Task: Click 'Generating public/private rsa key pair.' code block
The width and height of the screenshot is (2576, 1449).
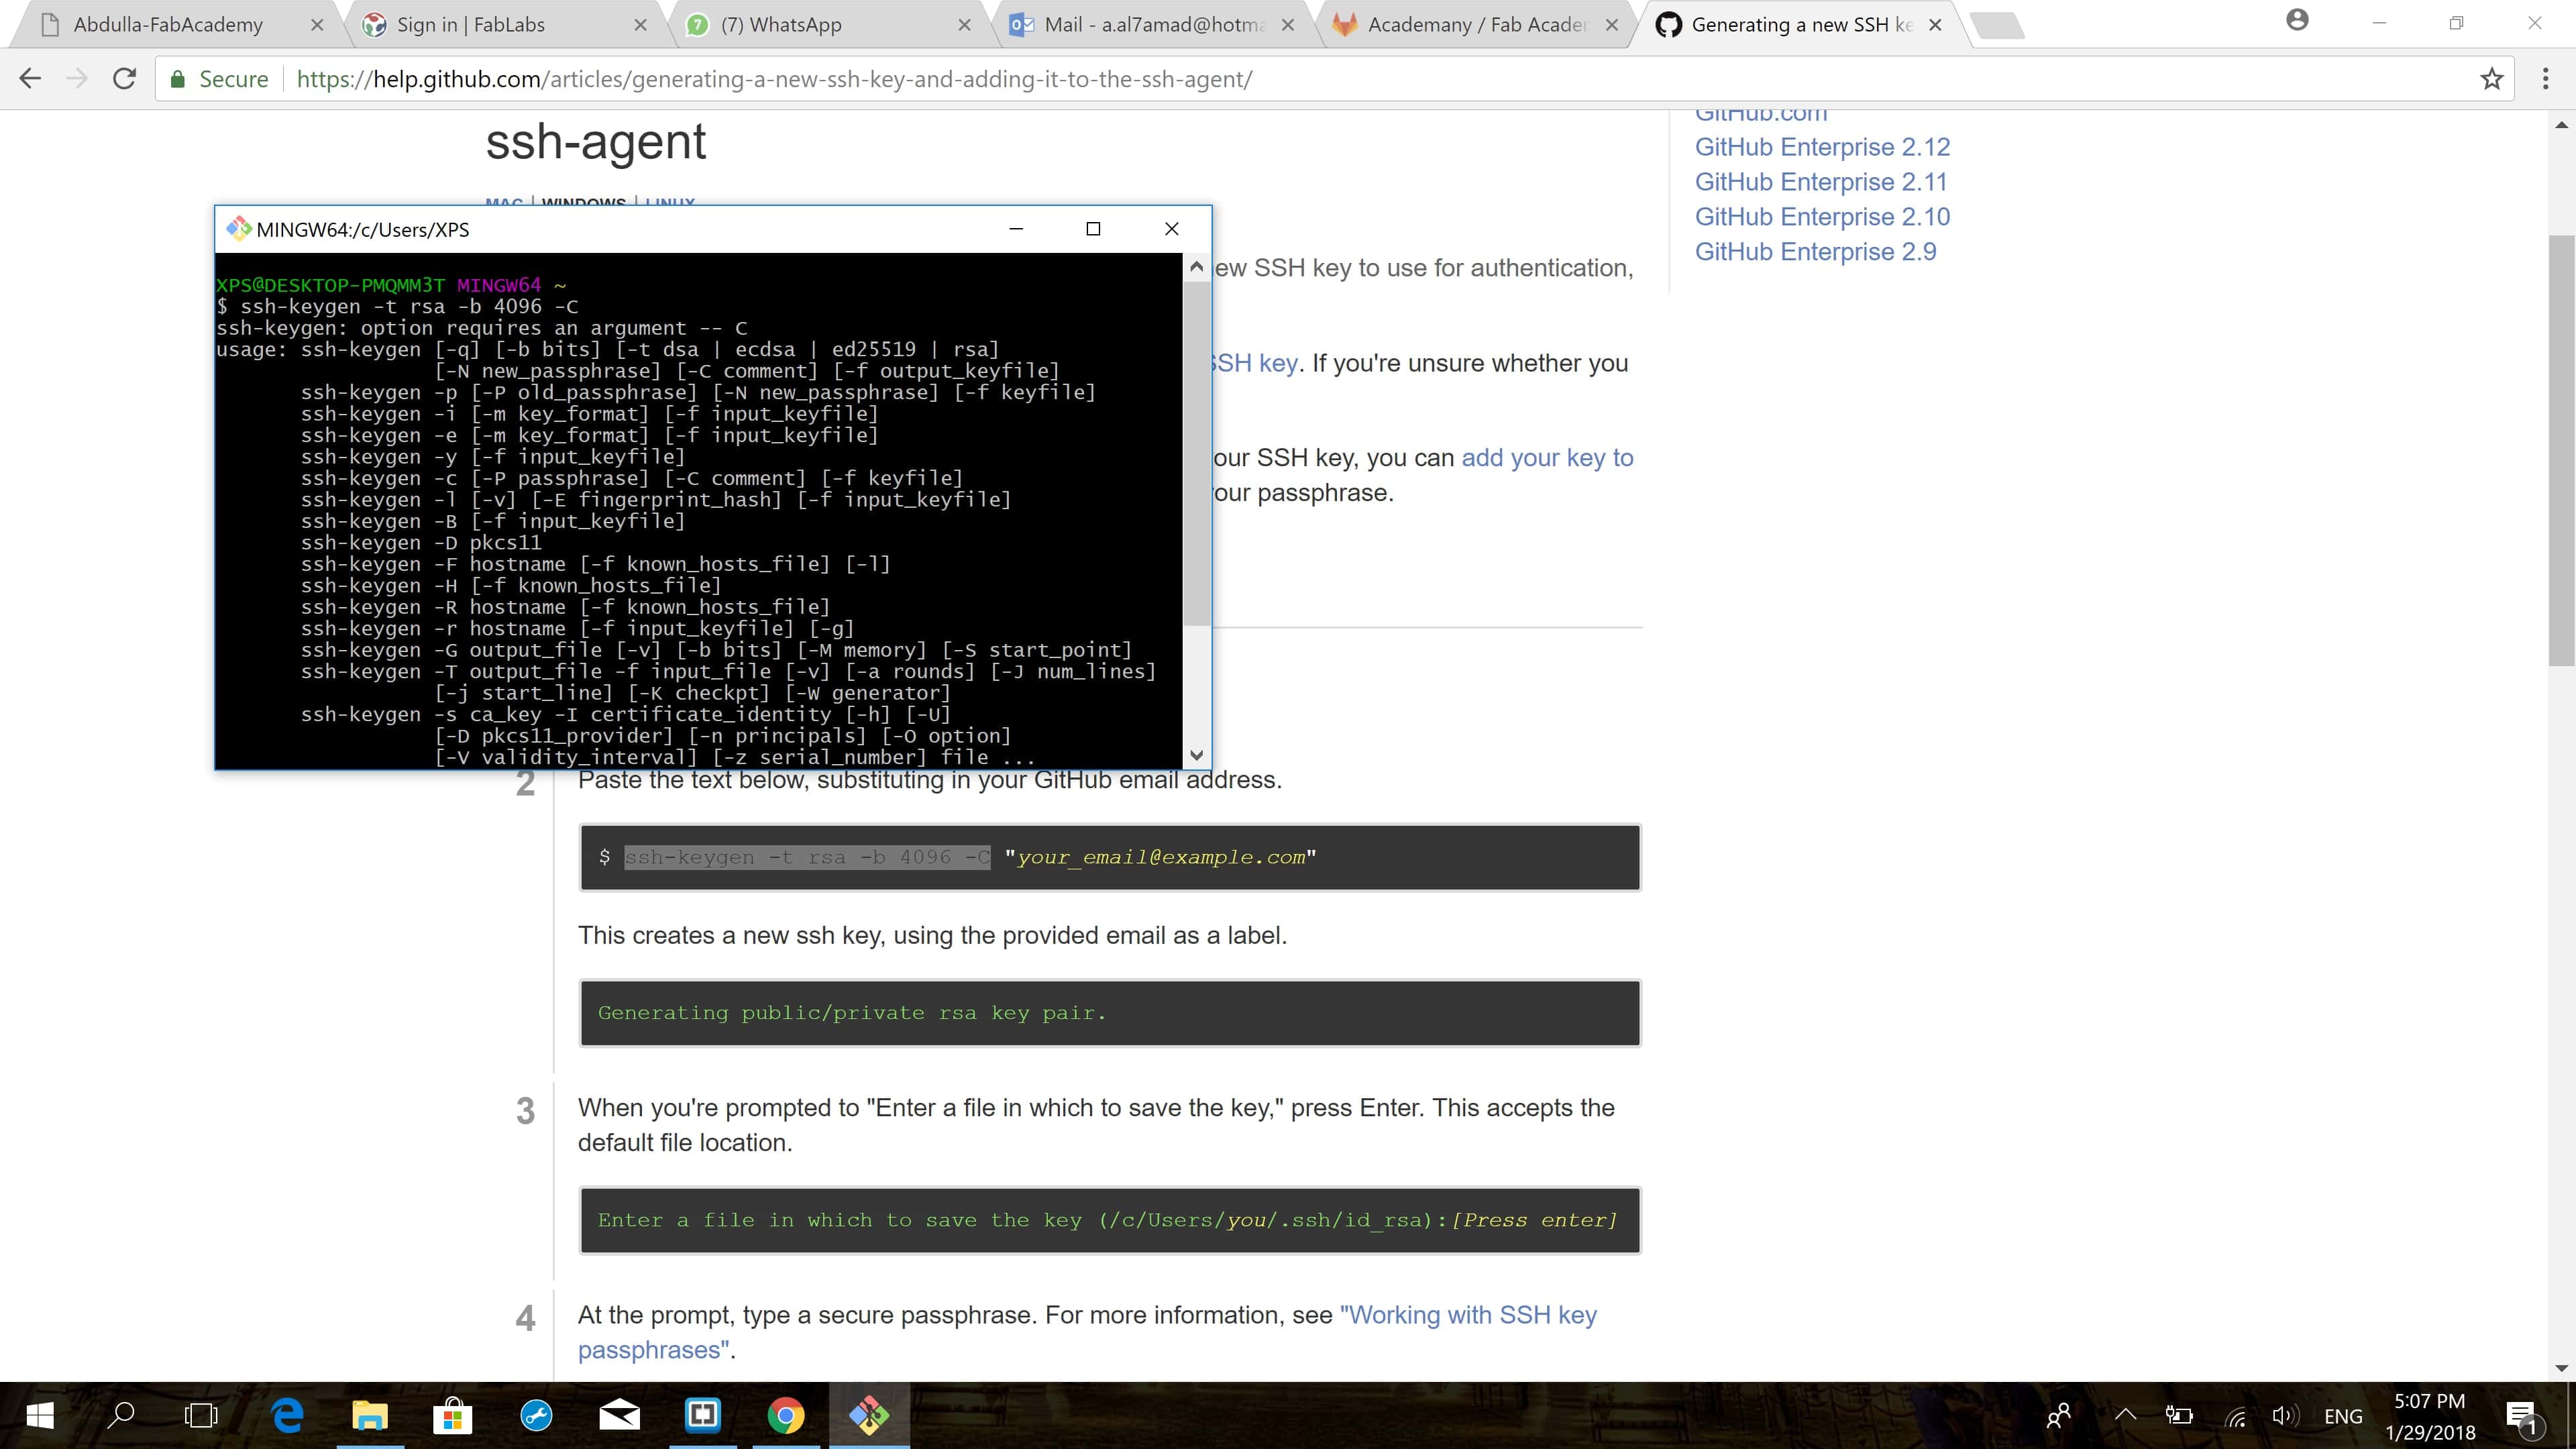Action: (1110, 1013)
